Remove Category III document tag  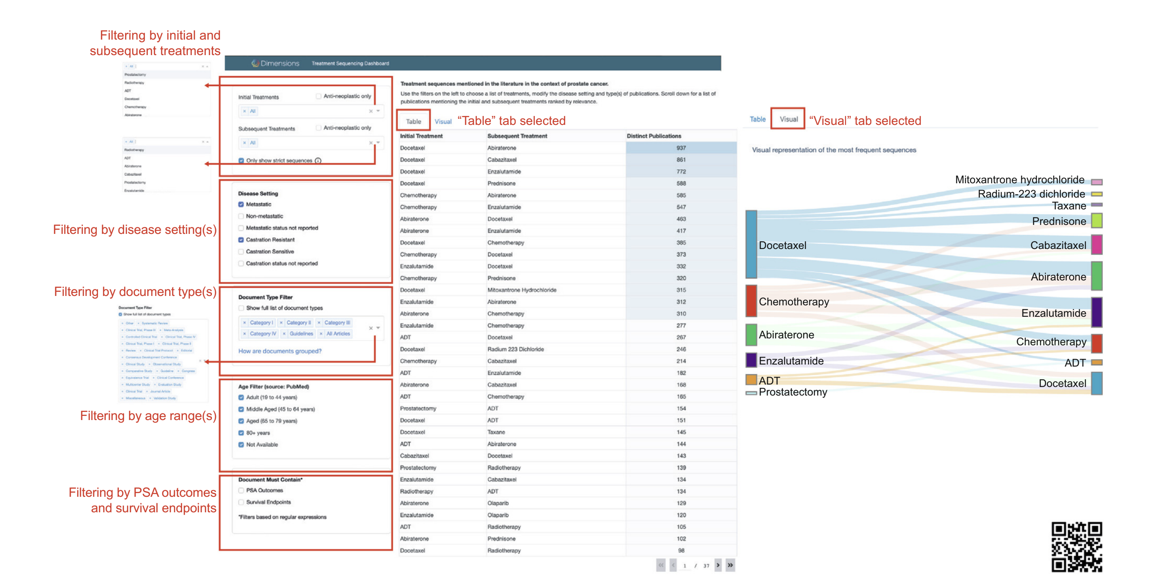point(319,323)
